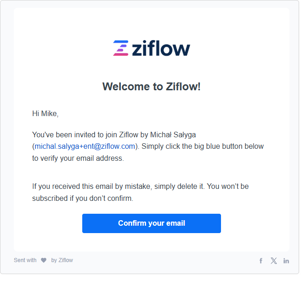The width and height of the screenshot is (306, 281).
Task: Click the Confirm your email button
Action: tap(152, 223)
